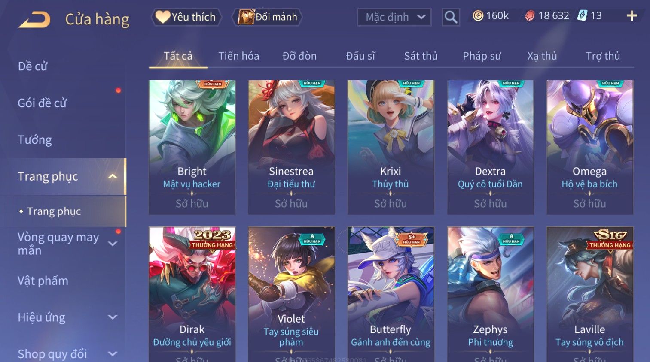
Task: Expand the Vòng quay may mắn section
Action: [x=113, y=244]
